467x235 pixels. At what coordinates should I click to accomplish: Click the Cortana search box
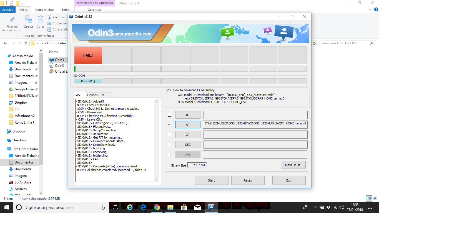[x=61, y=207]
